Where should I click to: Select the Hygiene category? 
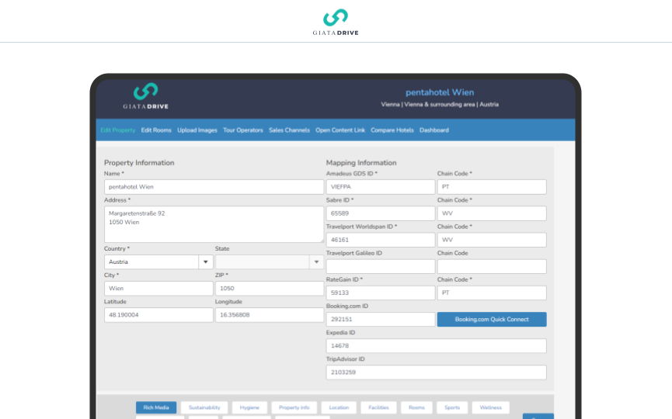(x=249, y=407)
